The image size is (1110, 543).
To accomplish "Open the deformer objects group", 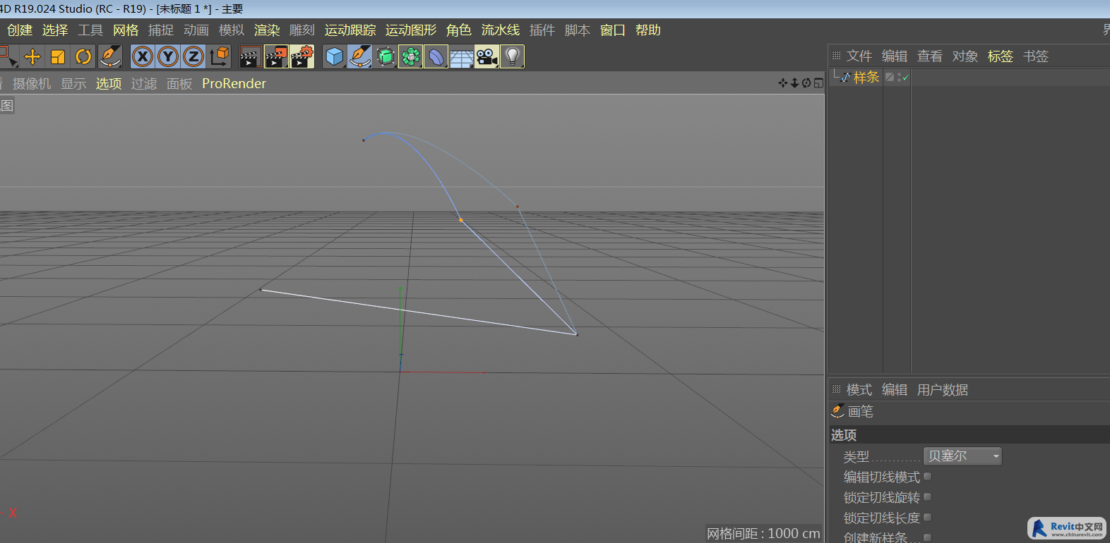I will pos(436,56).
